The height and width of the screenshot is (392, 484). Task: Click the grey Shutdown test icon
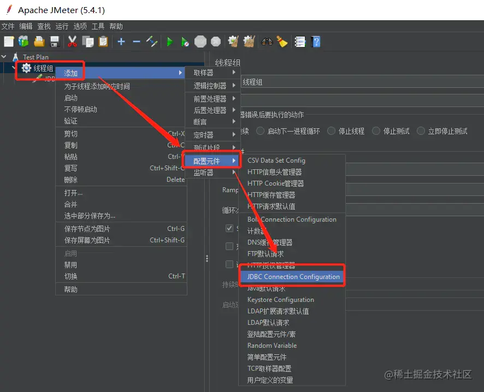(216, 41)
